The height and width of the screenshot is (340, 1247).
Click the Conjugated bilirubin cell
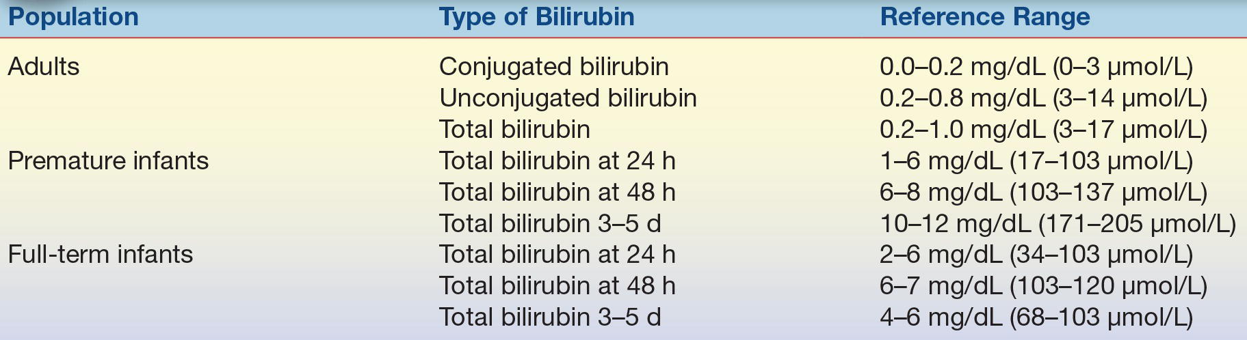coord(553,67)
